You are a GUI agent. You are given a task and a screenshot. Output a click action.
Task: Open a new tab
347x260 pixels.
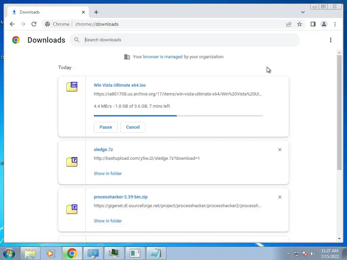96,12
